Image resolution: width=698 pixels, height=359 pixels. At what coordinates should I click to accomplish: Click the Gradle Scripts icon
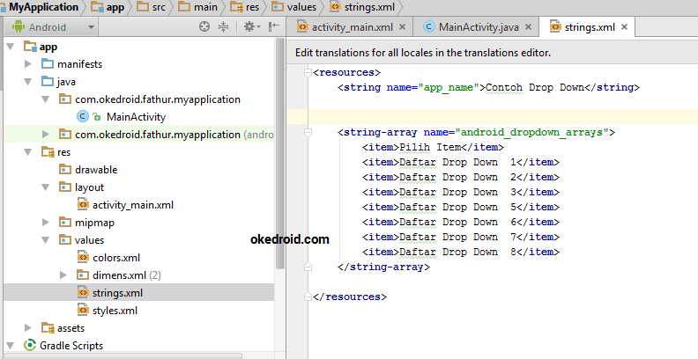[30, 345]
